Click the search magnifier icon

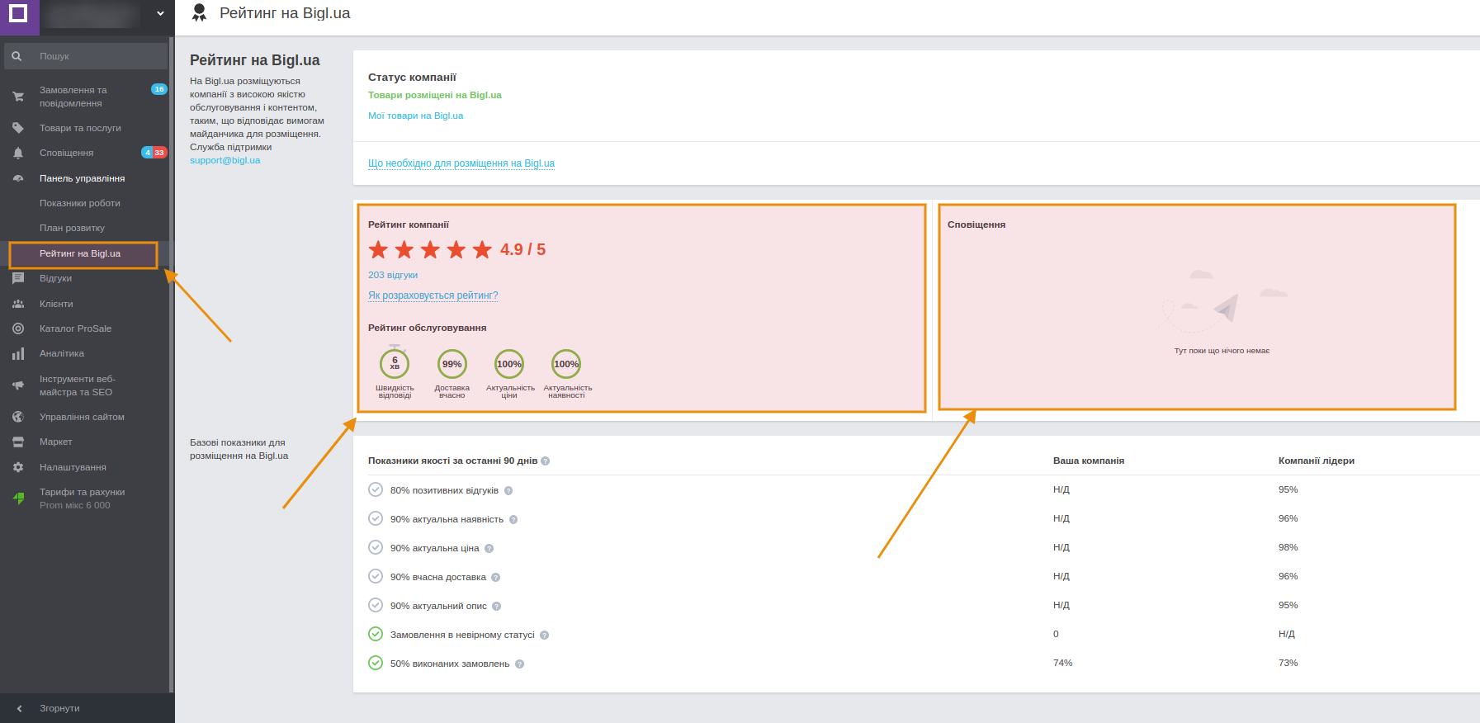coord(17,56)
